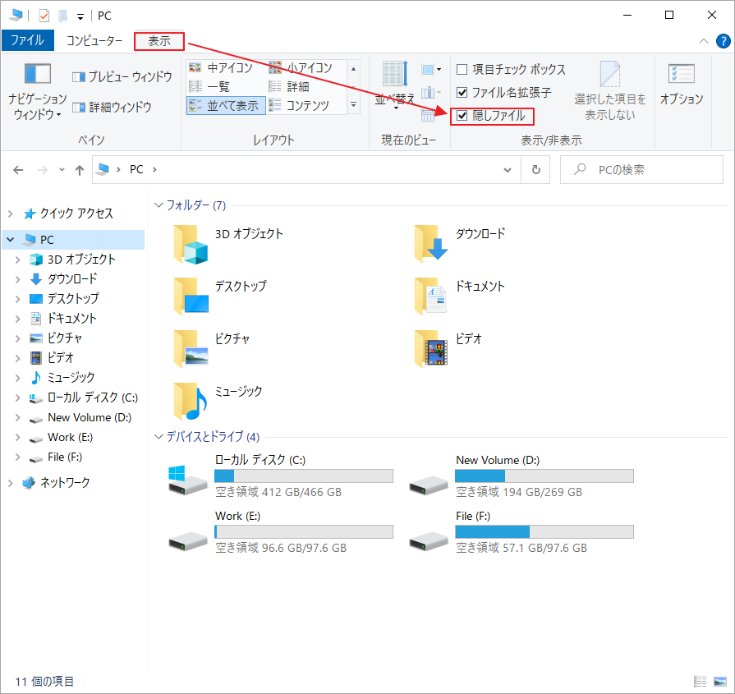This screenshot has width=735, height=694.
Task: Open the 3D オブジェクト folder in main pane
Action: [x=229, y=244]
